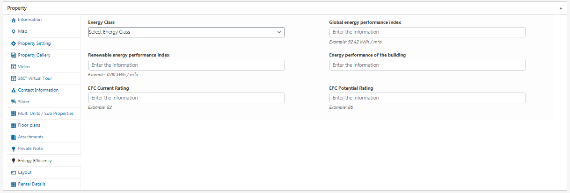The height and width of the screenshot is (193, 570).
Task: Click the Information home icon
Action: point(14,20)
